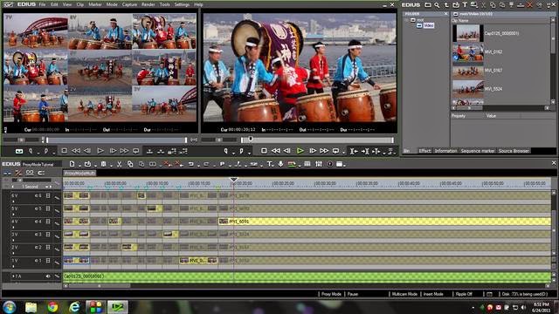Image resolution: width=559 pixels, height=314 pixels.
Task: Play the clip in the player monitor
Action: [x=100, y=151]
